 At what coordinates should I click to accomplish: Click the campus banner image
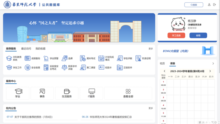(x=79, y=28)
